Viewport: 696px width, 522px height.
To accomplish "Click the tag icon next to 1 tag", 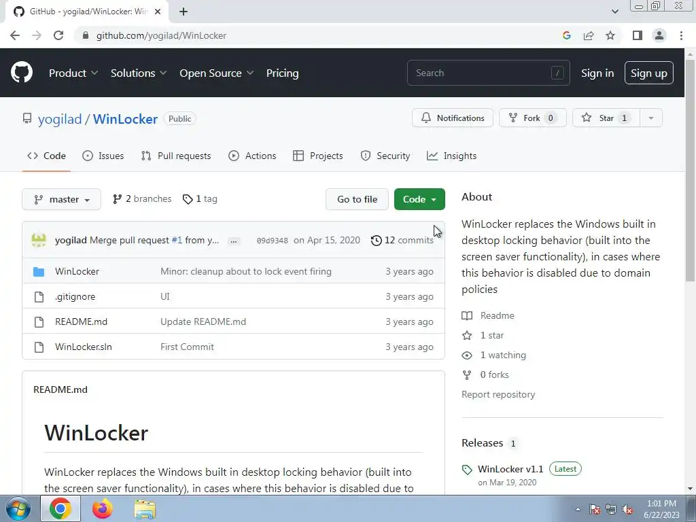I will [x=188, y=199].
